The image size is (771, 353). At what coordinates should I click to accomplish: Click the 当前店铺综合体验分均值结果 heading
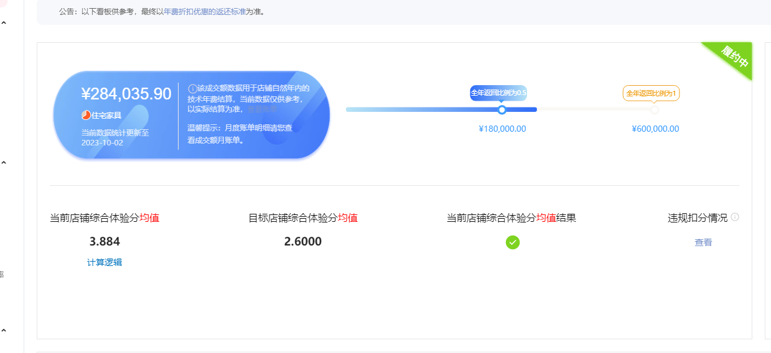(512, 218)
